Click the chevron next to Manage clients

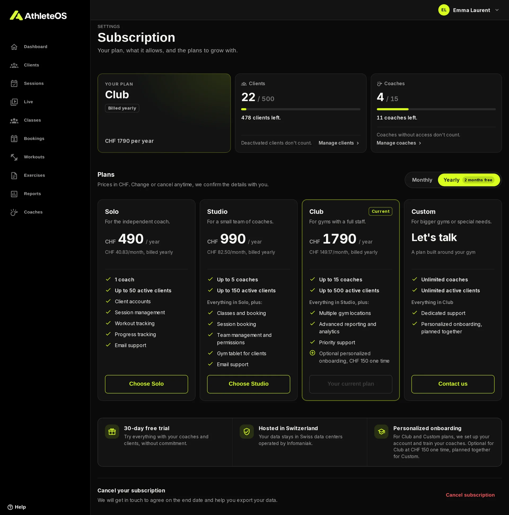[x=358, y=143]
